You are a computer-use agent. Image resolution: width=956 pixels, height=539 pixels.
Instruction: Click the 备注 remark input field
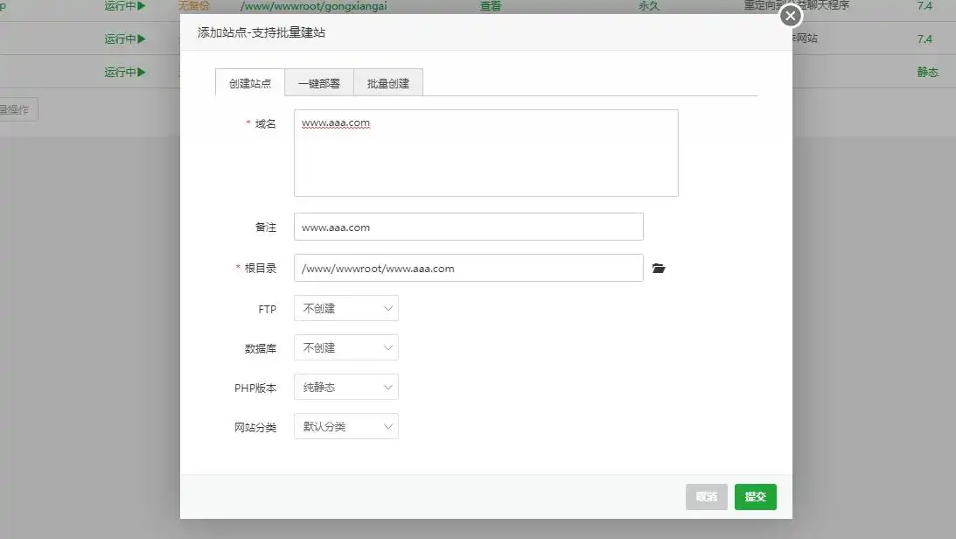click(468, 227)
